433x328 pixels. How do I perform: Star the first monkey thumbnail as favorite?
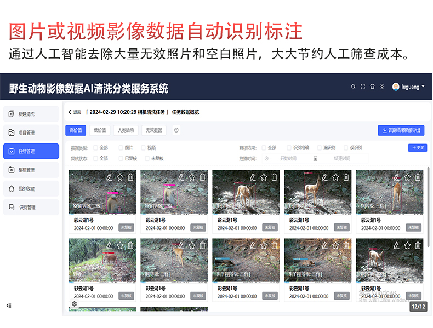pyautogui.click(x=120, y=177)
